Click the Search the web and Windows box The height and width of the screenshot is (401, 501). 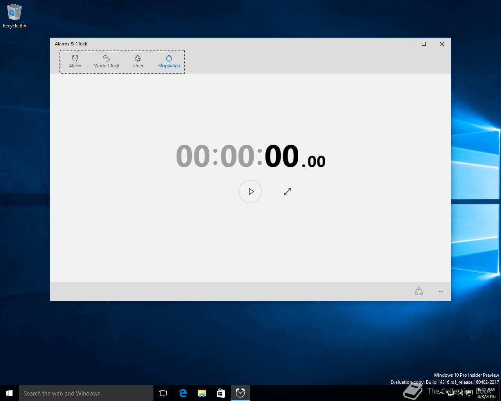coord(86,393)
